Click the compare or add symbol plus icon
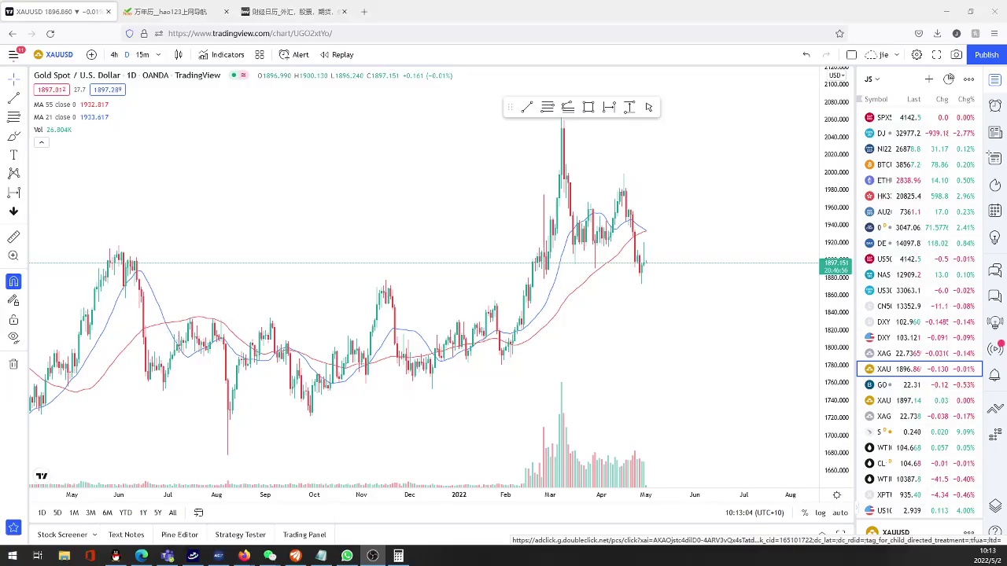 coord(91,54)
